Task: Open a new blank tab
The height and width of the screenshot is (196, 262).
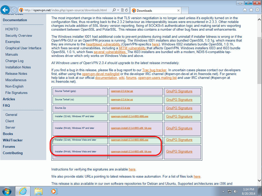Action: click(185, 10)
